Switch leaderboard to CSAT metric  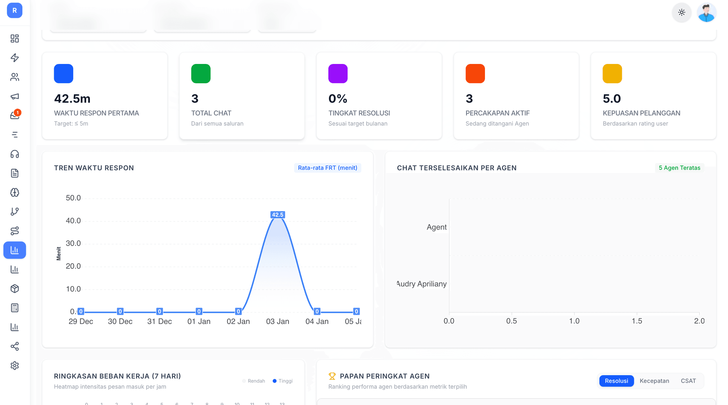(688, 381)
